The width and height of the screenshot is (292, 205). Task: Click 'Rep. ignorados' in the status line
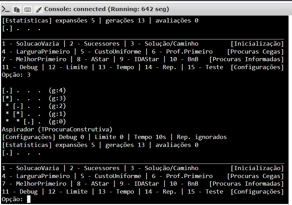pyautogui.click(x=202, y=137)
